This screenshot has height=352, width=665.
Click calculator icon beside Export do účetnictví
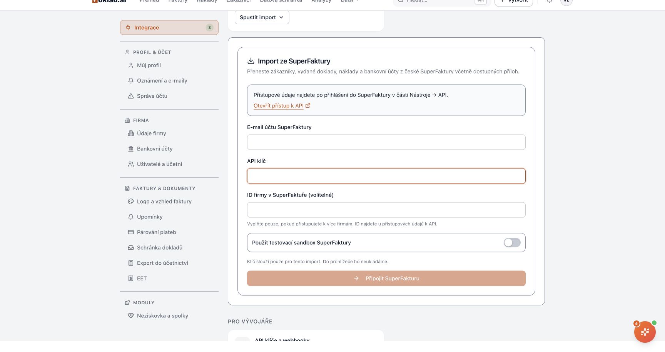click(131, 263)
